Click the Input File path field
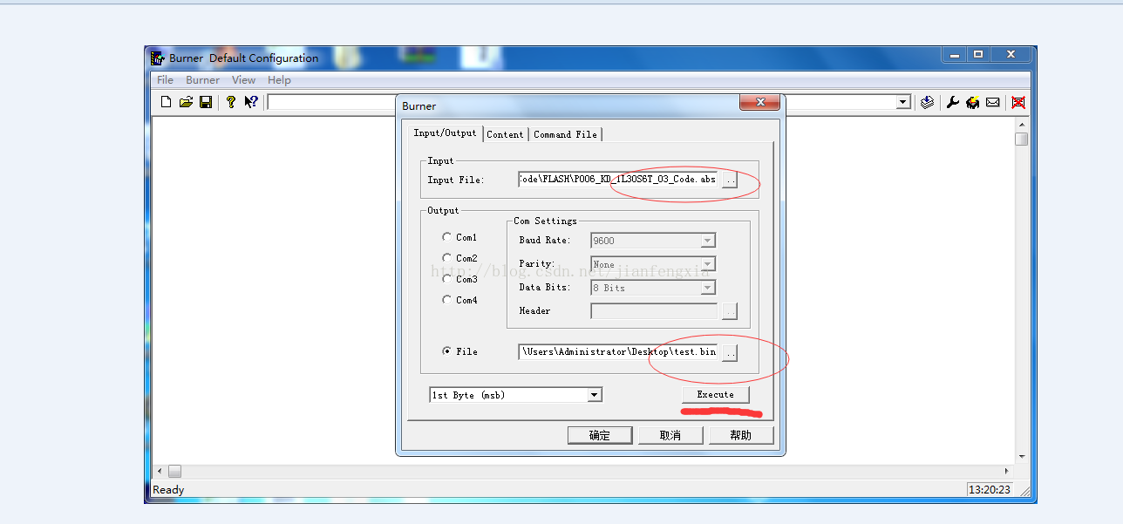 [618, 180]
